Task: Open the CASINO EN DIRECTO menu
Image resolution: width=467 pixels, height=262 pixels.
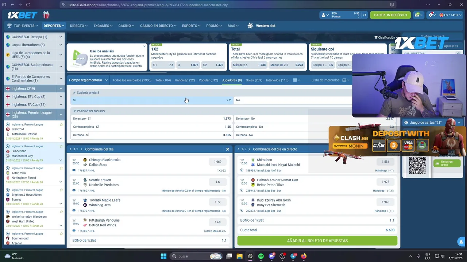Action: coord(158,26)
